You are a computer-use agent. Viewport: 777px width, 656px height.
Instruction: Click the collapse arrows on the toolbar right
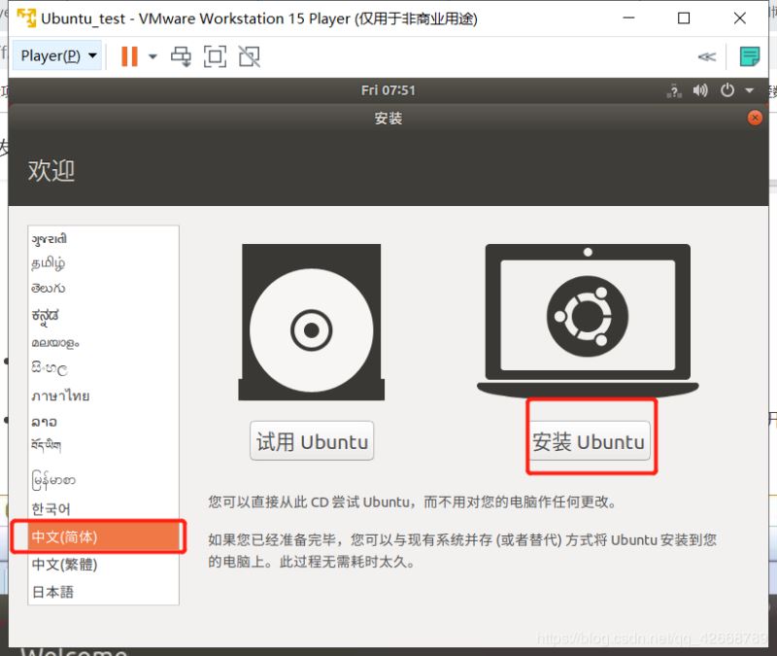[708, 56]
